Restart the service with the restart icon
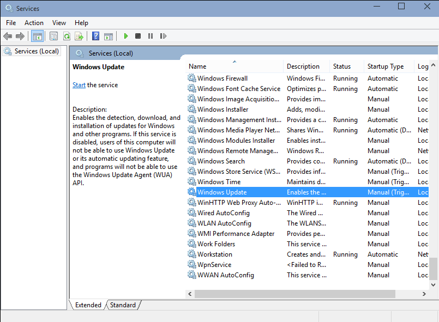 (x=163, y=36)
